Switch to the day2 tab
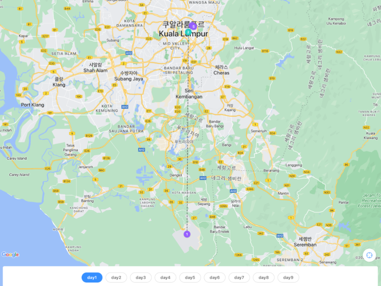 [x=116, y=277]
